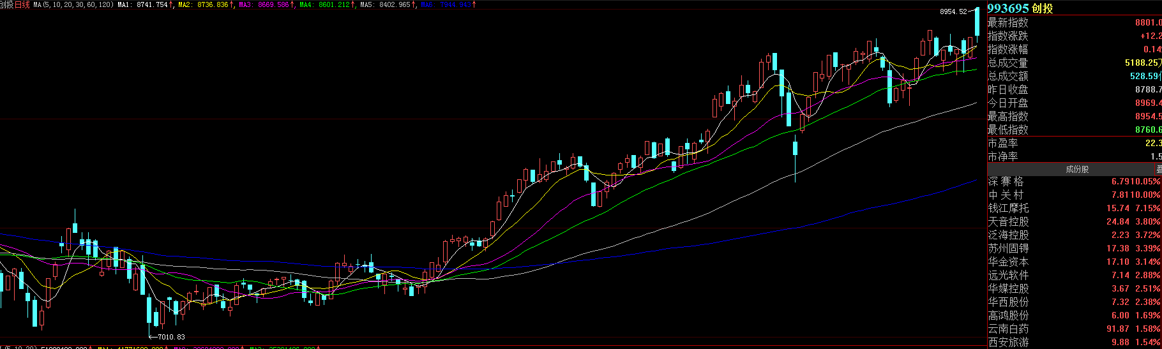The width and height of the screenshot is (1162, 349).
Task: Select 云南白药 stock
Action: [x=1008, y=329]
